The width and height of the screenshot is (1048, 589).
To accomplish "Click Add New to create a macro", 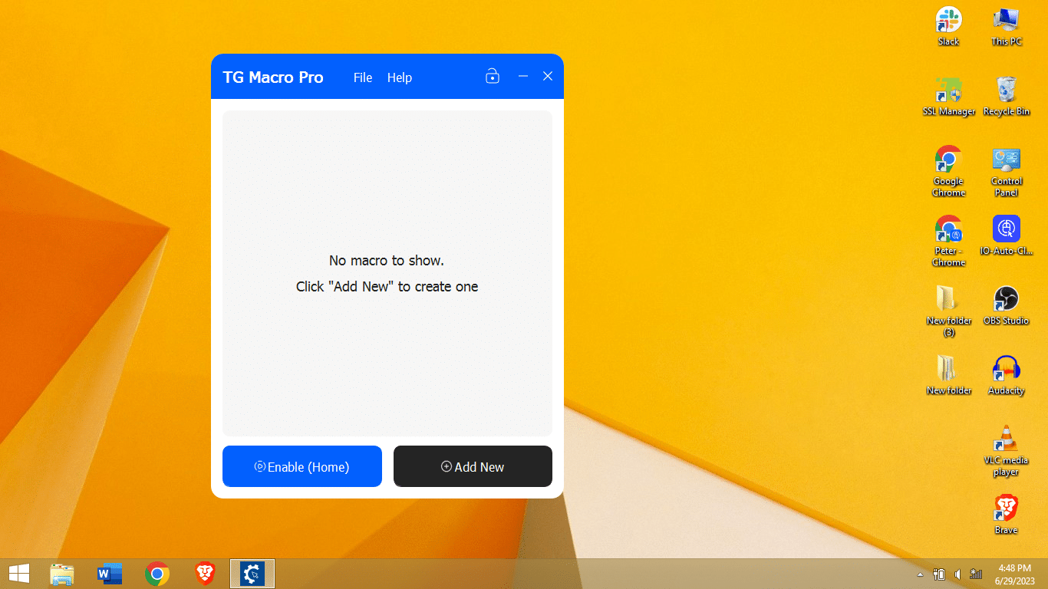I will tap(473, 466).
